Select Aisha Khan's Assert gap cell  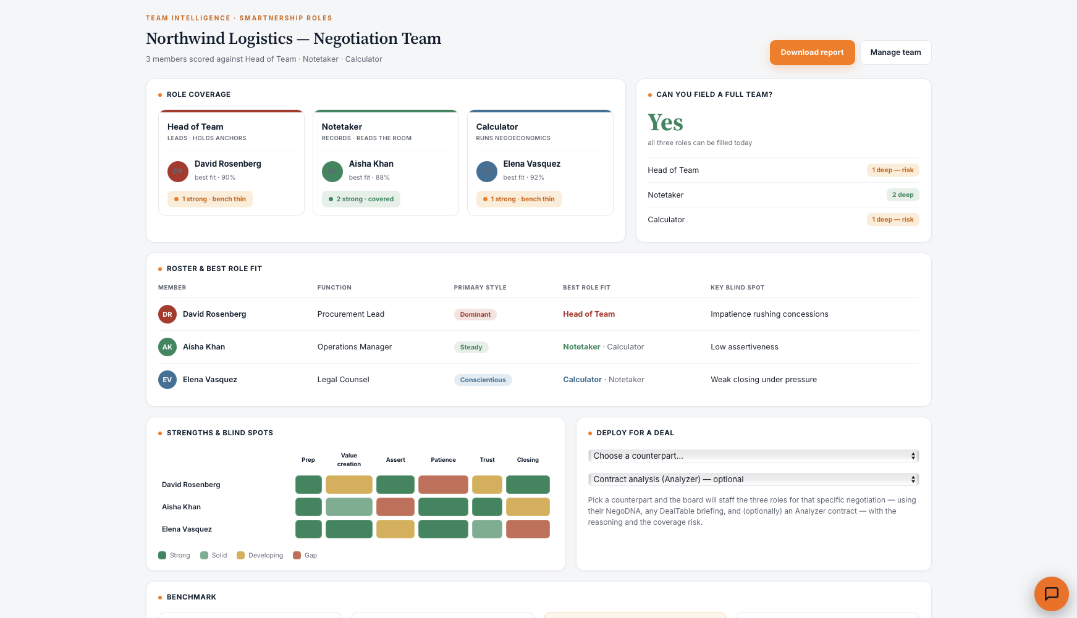395,507
